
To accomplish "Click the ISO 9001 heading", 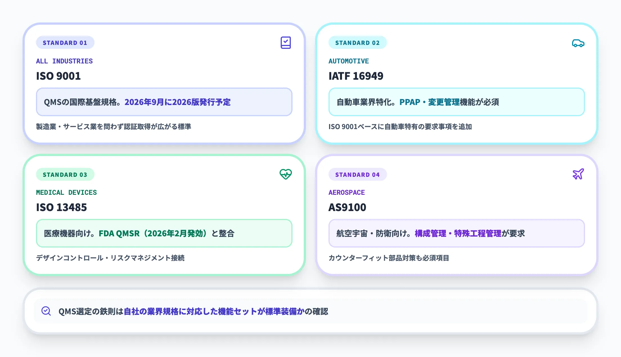I will tap(58, 76).
